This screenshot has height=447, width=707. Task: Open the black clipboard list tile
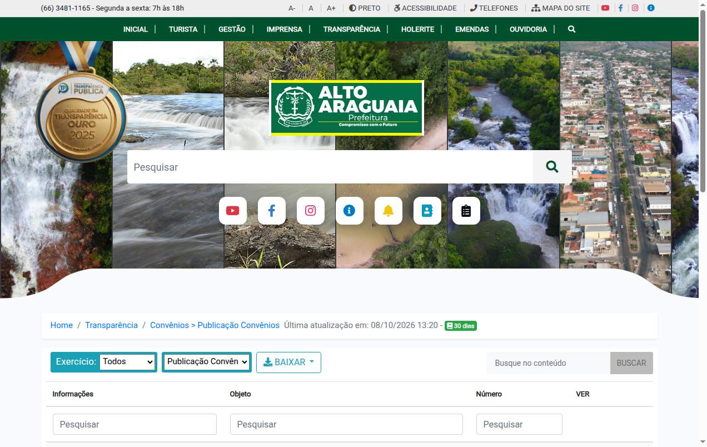[x=466, y=211]
